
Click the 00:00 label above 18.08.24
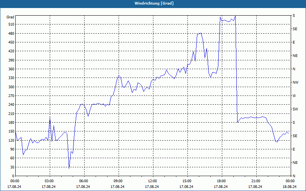(x=291, y=181)
